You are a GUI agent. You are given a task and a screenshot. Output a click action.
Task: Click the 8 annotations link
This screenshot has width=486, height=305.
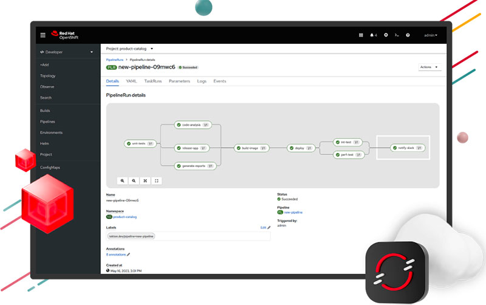coord(116,255)
